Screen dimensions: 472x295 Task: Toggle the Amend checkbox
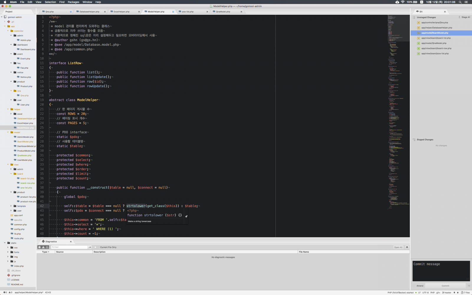click(x=414, y=286)
